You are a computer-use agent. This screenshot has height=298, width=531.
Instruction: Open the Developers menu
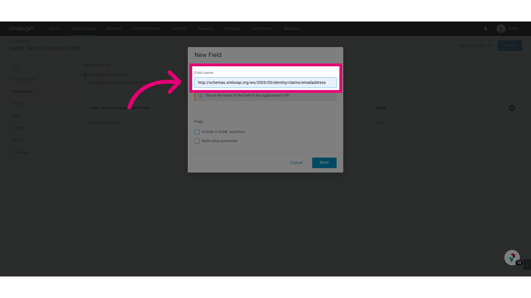(x=262, y=29)
